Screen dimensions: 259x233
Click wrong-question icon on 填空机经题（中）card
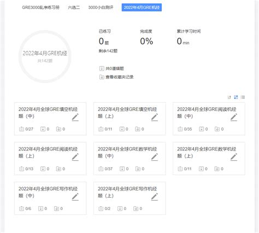(x=43, y=129)
